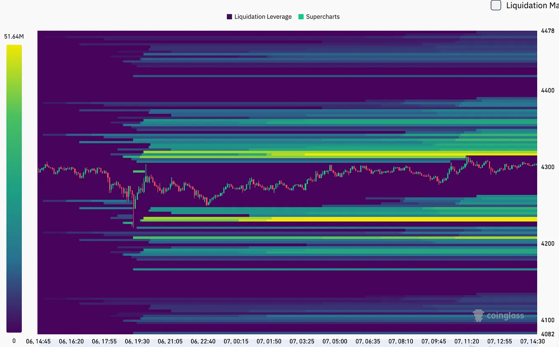This screenshot has width=559, height=347.
Task: Click the 51.64M scale label
Action: [x=14, y=36]
